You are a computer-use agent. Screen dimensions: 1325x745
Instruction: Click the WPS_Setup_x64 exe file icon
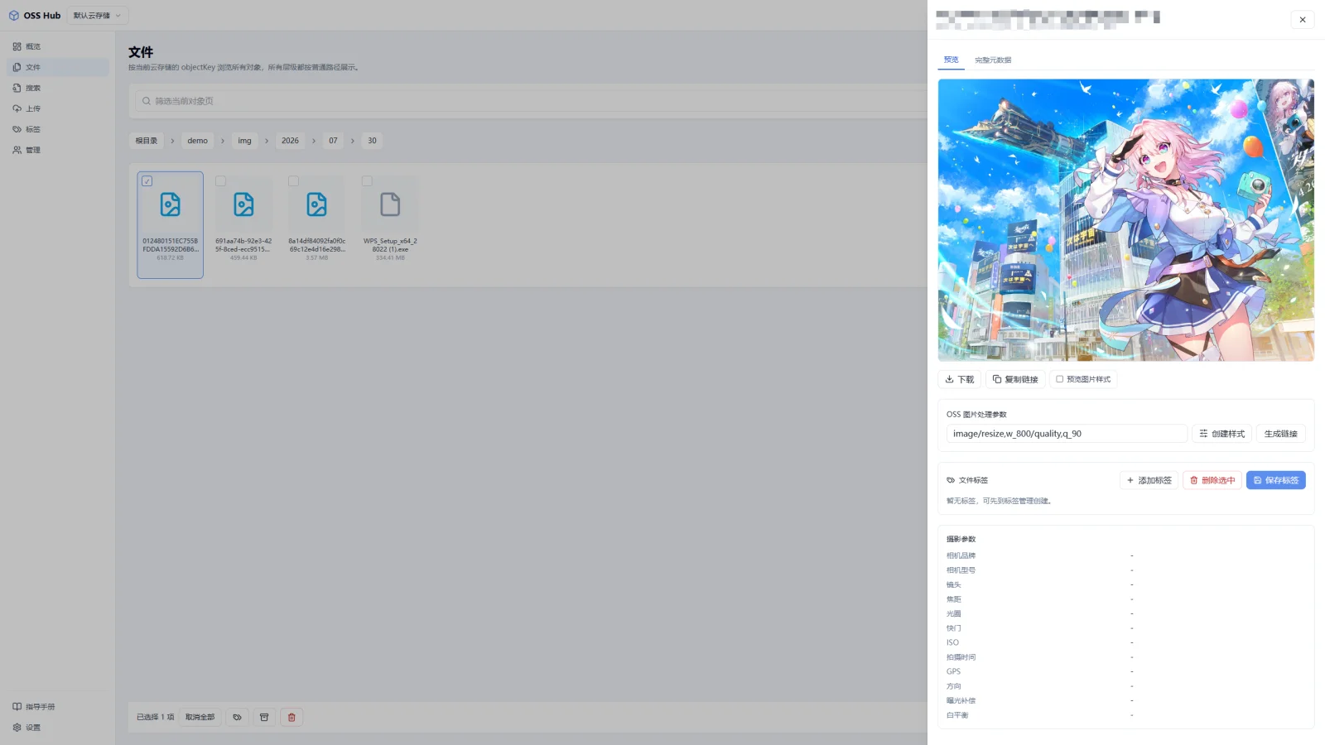[390, 204]
